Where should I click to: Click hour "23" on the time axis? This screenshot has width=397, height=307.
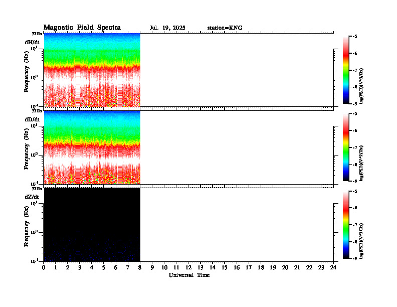pos(321,268)
